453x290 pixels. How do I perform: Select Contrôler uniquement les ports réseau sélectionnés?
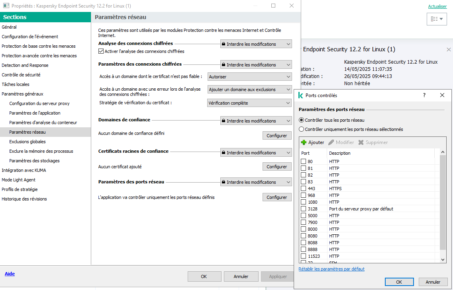[301, 129]
